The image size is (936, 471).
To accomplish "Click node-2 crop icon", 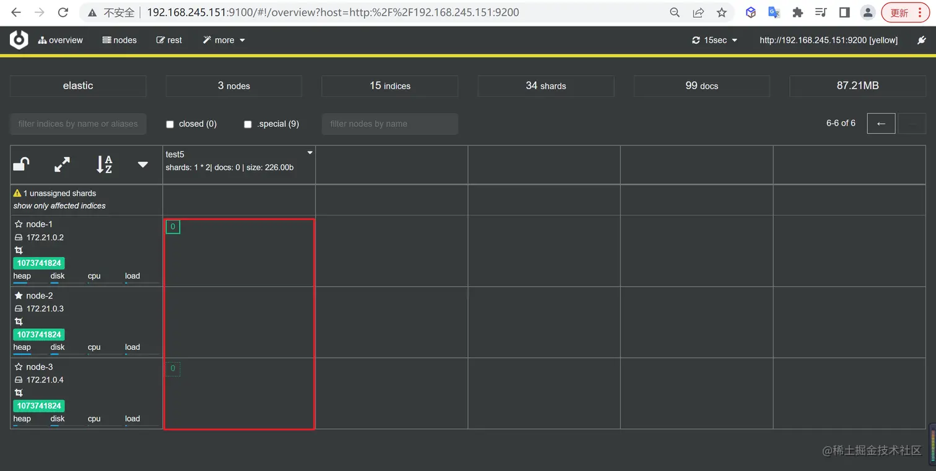I will coord(19,321).
